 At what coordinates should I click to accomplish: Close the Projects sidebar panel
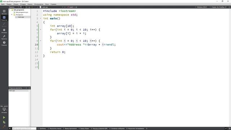pyautogui.click(x=29, y=7)
